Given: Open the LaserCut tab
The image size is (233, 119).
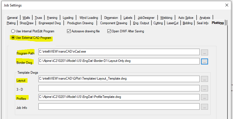Looking at the screenshot, I should coord(172,23).
